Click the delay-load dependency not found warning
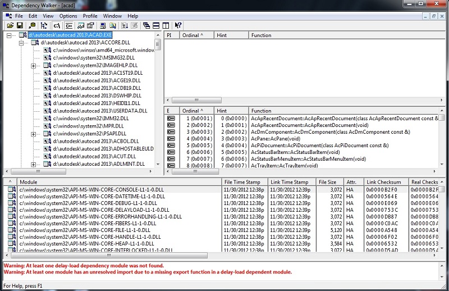Screen dimensions: 449x291 [84, 266]
